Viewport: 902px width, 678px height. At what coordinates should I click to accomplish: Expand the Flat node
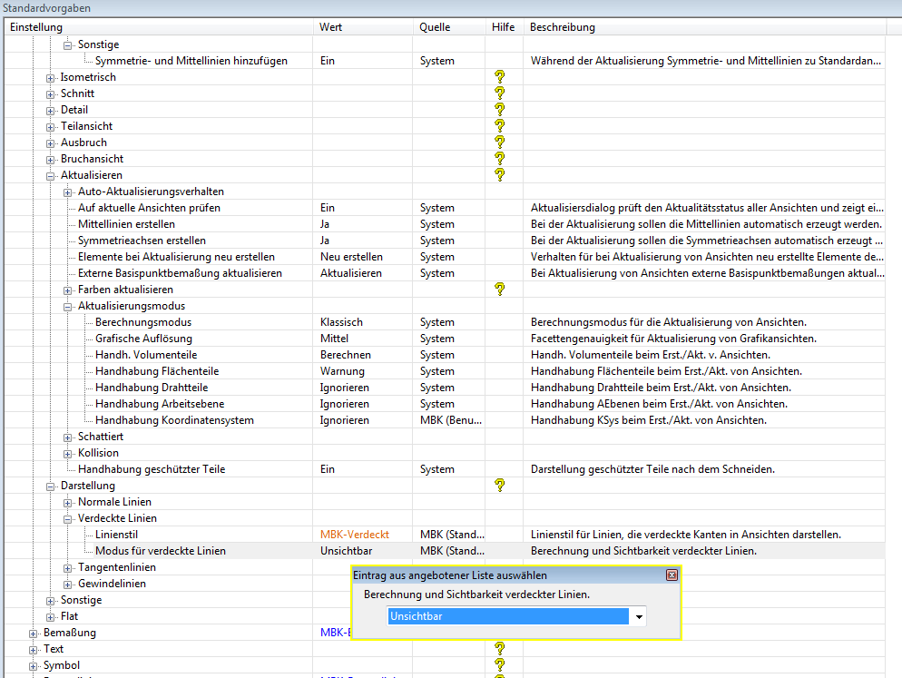pos(51,617)
